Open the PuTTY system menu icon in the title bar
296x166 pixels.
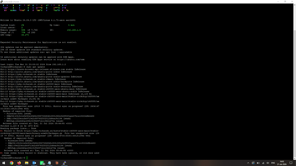point(2,2)
